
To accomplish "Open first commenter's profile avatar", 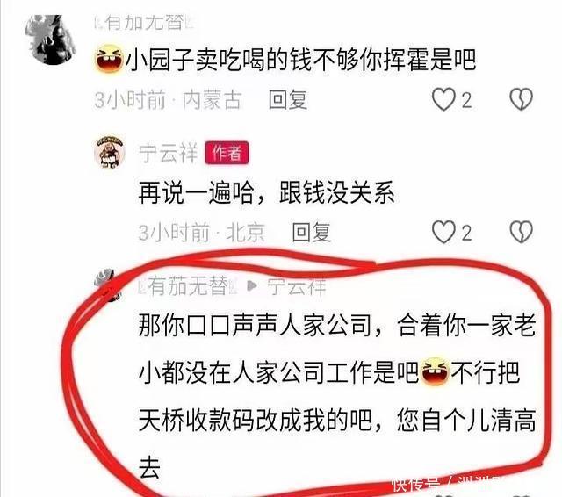I will 50,40.
